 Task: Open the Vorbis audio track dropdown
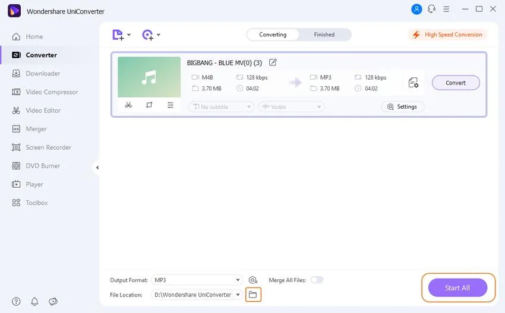[x=291, y=106]
